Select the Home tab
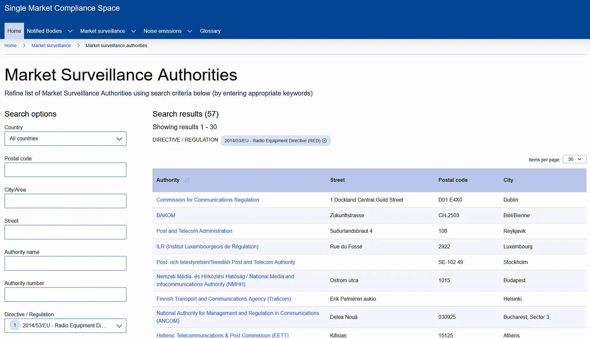The height and width of the screenshot is (338, 590). pos(14,31)
